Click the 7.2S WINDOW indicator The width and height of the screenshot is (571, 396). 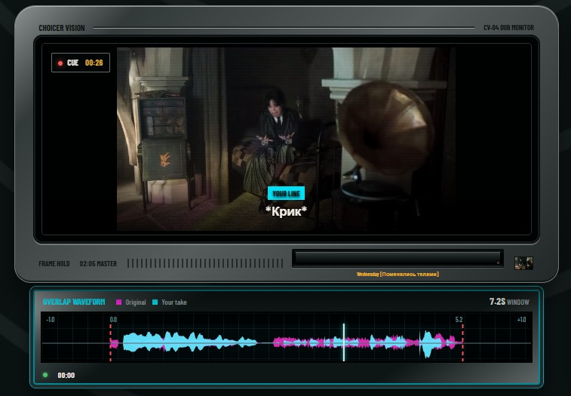pos(509,302)
